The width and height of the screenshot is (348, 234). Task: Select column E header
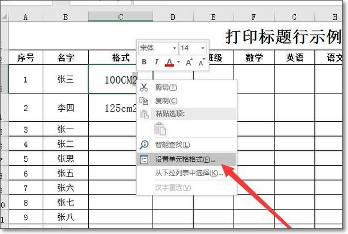[x=214, y=17]
